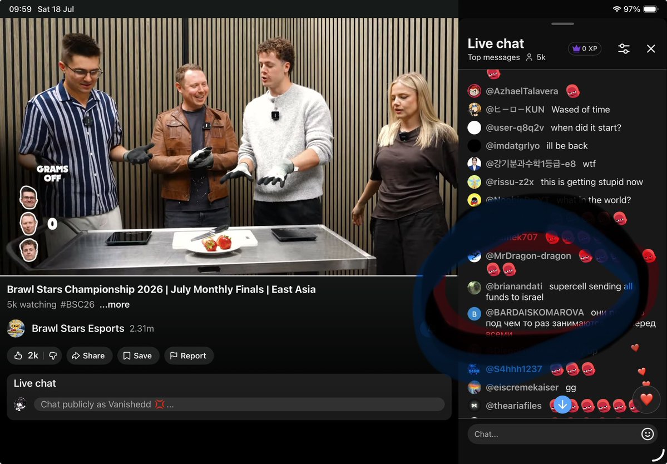Open the emoji picker in chat
This screenshot has width=667, height=464.
pyautogui.click(x=647, y=434)
